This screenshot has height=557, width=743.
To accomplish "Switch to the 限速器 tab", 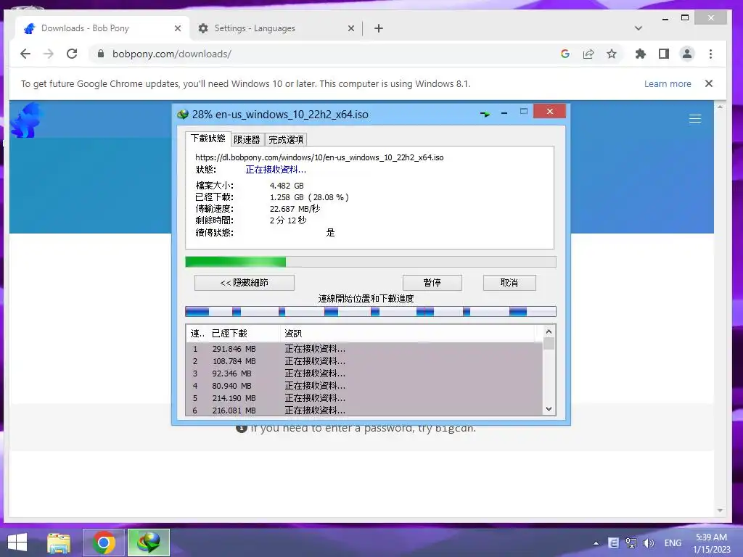I will pos(247,140).
